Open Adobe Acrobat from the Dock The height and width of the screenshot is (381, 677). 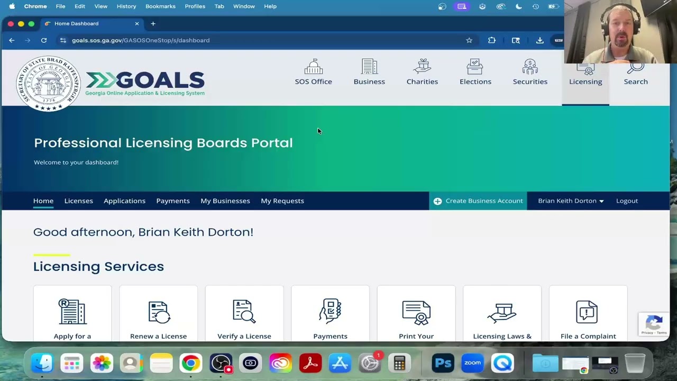(x=310, y=363)
